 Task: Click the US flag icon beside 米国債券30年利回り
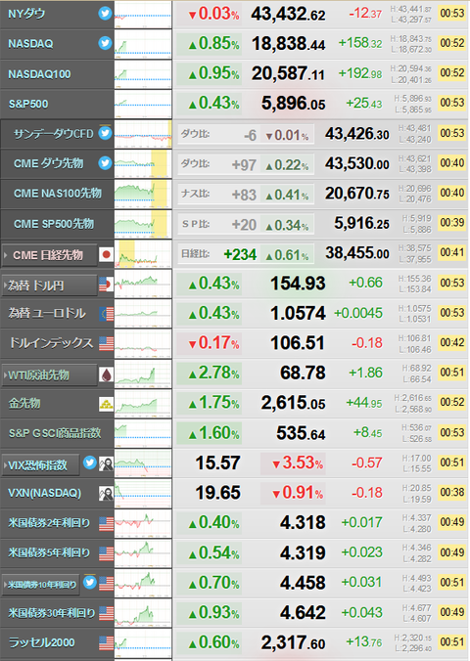[107, 613]
